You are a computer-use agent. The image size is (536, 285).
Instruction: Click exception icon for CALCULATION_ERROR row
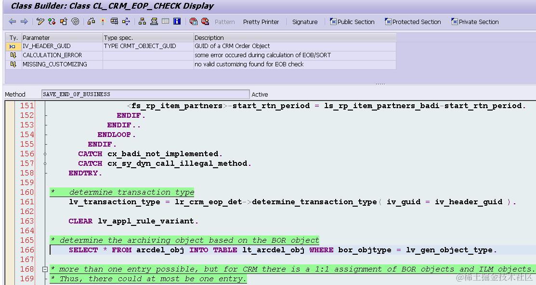pyautogui.click(x=13, y=55)
